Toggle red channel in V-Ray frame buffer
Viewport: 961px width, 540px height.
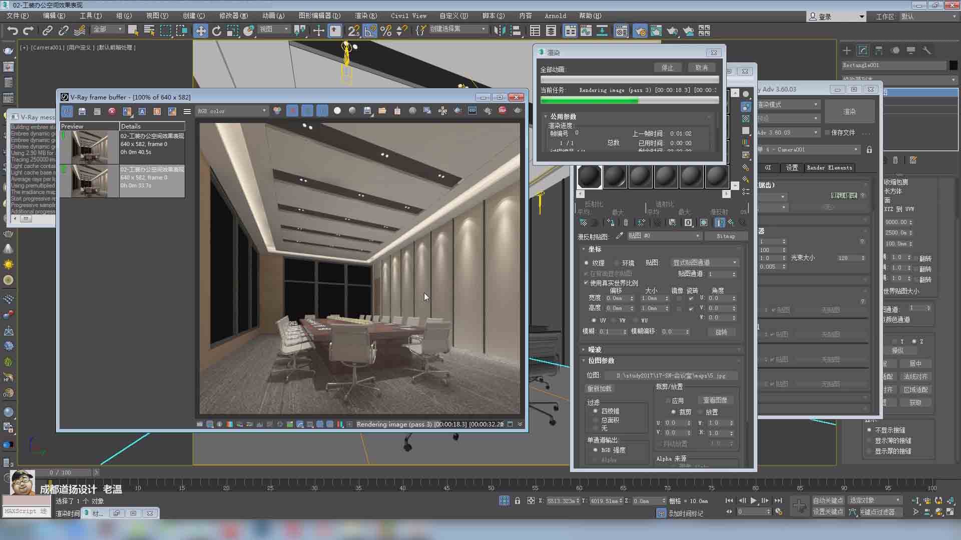click(x=292, y=110)
